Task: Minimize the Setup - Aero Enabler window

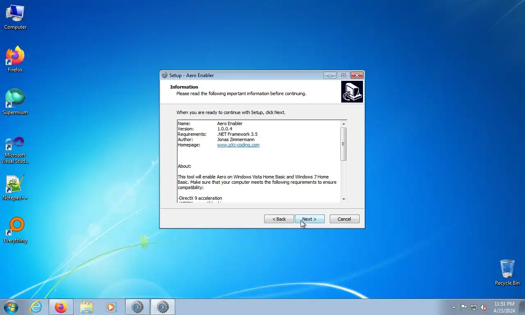Action: 330,75
